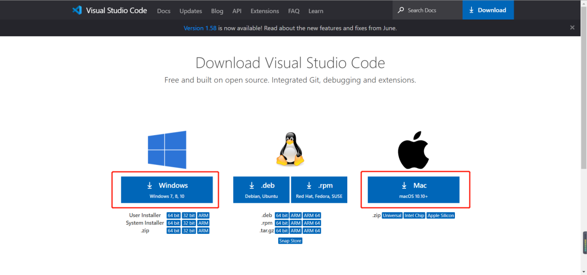The image size is (587, 275).
Task: Select System Installer 32 bit
Action: 189,223
